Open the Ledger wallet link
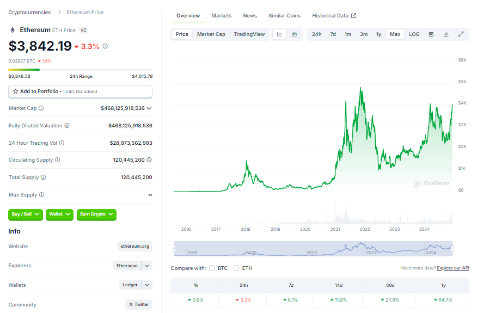Viewport: 477px width, 313px height. pos(130,285)
